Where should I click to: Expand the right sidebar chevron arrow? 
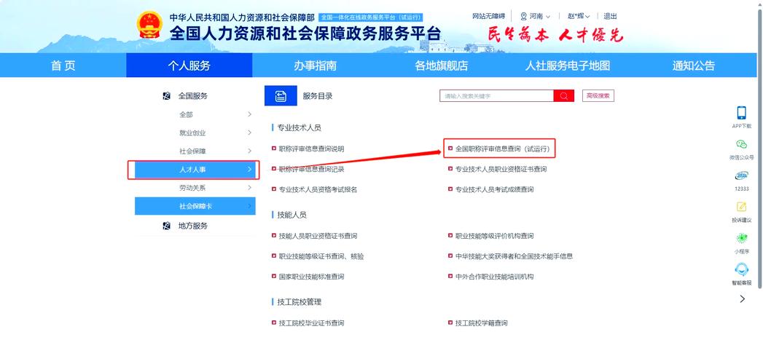742,299
